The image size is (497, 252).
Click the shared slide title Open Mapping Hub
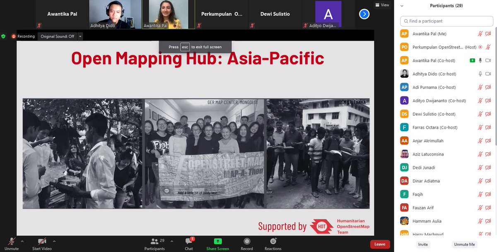tap(198, 58)
